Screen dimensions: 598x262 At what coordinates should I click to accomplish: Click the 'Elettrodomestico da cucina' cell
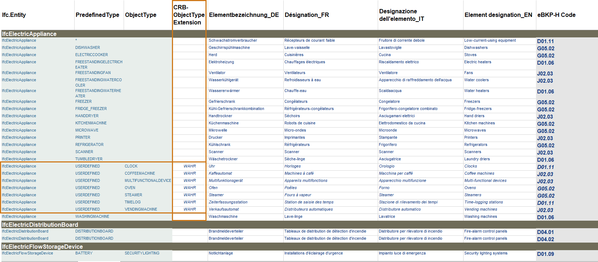[x=402, y=123]
